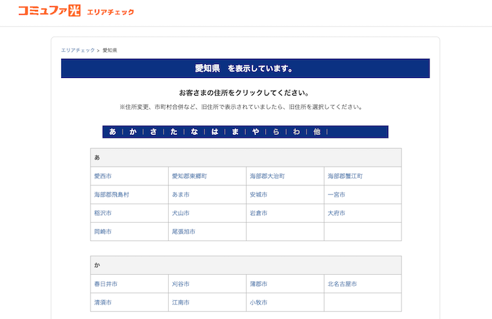This screenshot has height=319, width=492.
Task: Select 一宮市
Action: (x=337, y=195)
